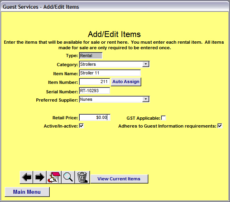Go to next record with right arrow
Screen dimensions: 230x202
(40, 177)
